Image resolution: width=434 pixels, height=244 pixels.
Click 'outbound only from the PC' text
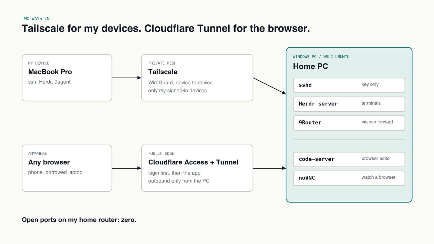(x=179, y=181)
